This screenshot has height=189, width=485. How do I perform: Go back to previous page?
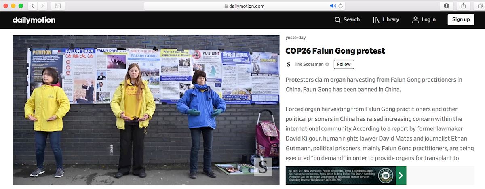pos(33,6)
